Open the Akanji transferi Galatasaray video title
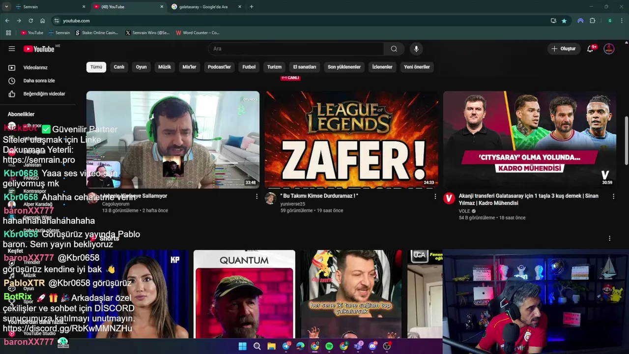The image size is (629, 354). [x=529, y=199]
